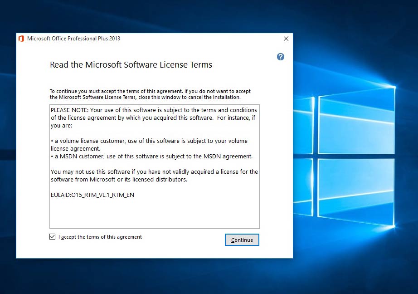
Task: Click the 'a MSDN customer' bullet line
Action: [152, 157]
